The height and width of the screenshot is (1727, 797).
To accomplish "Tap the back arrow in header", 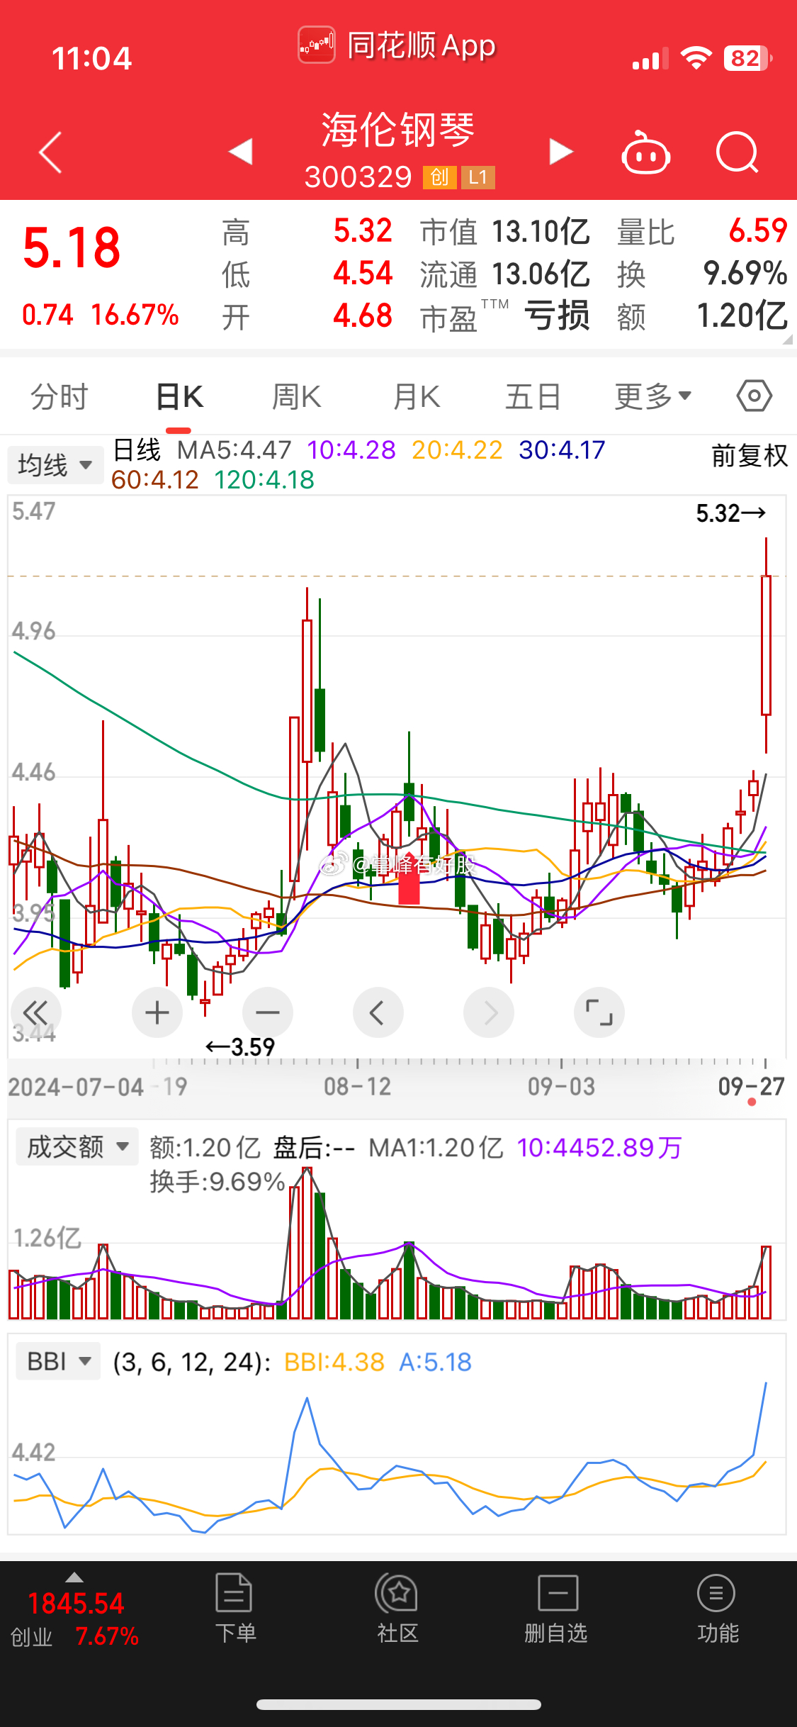I will click(50, 152).
